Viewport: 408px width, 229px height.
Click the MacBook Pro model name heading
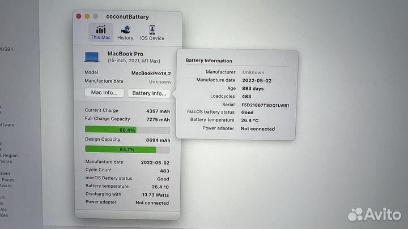click(125, 54)
